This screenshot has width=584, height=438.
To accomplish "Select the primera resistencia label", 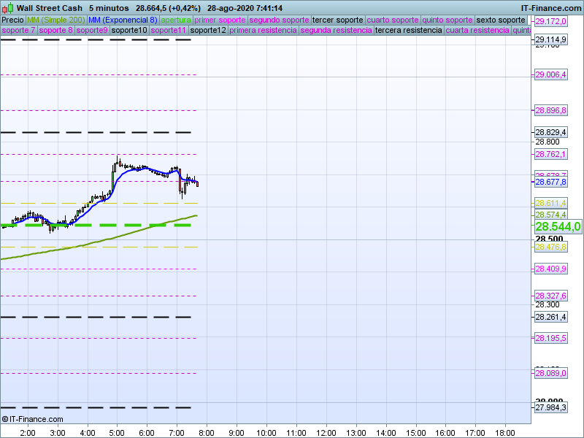I will point(263,31).
